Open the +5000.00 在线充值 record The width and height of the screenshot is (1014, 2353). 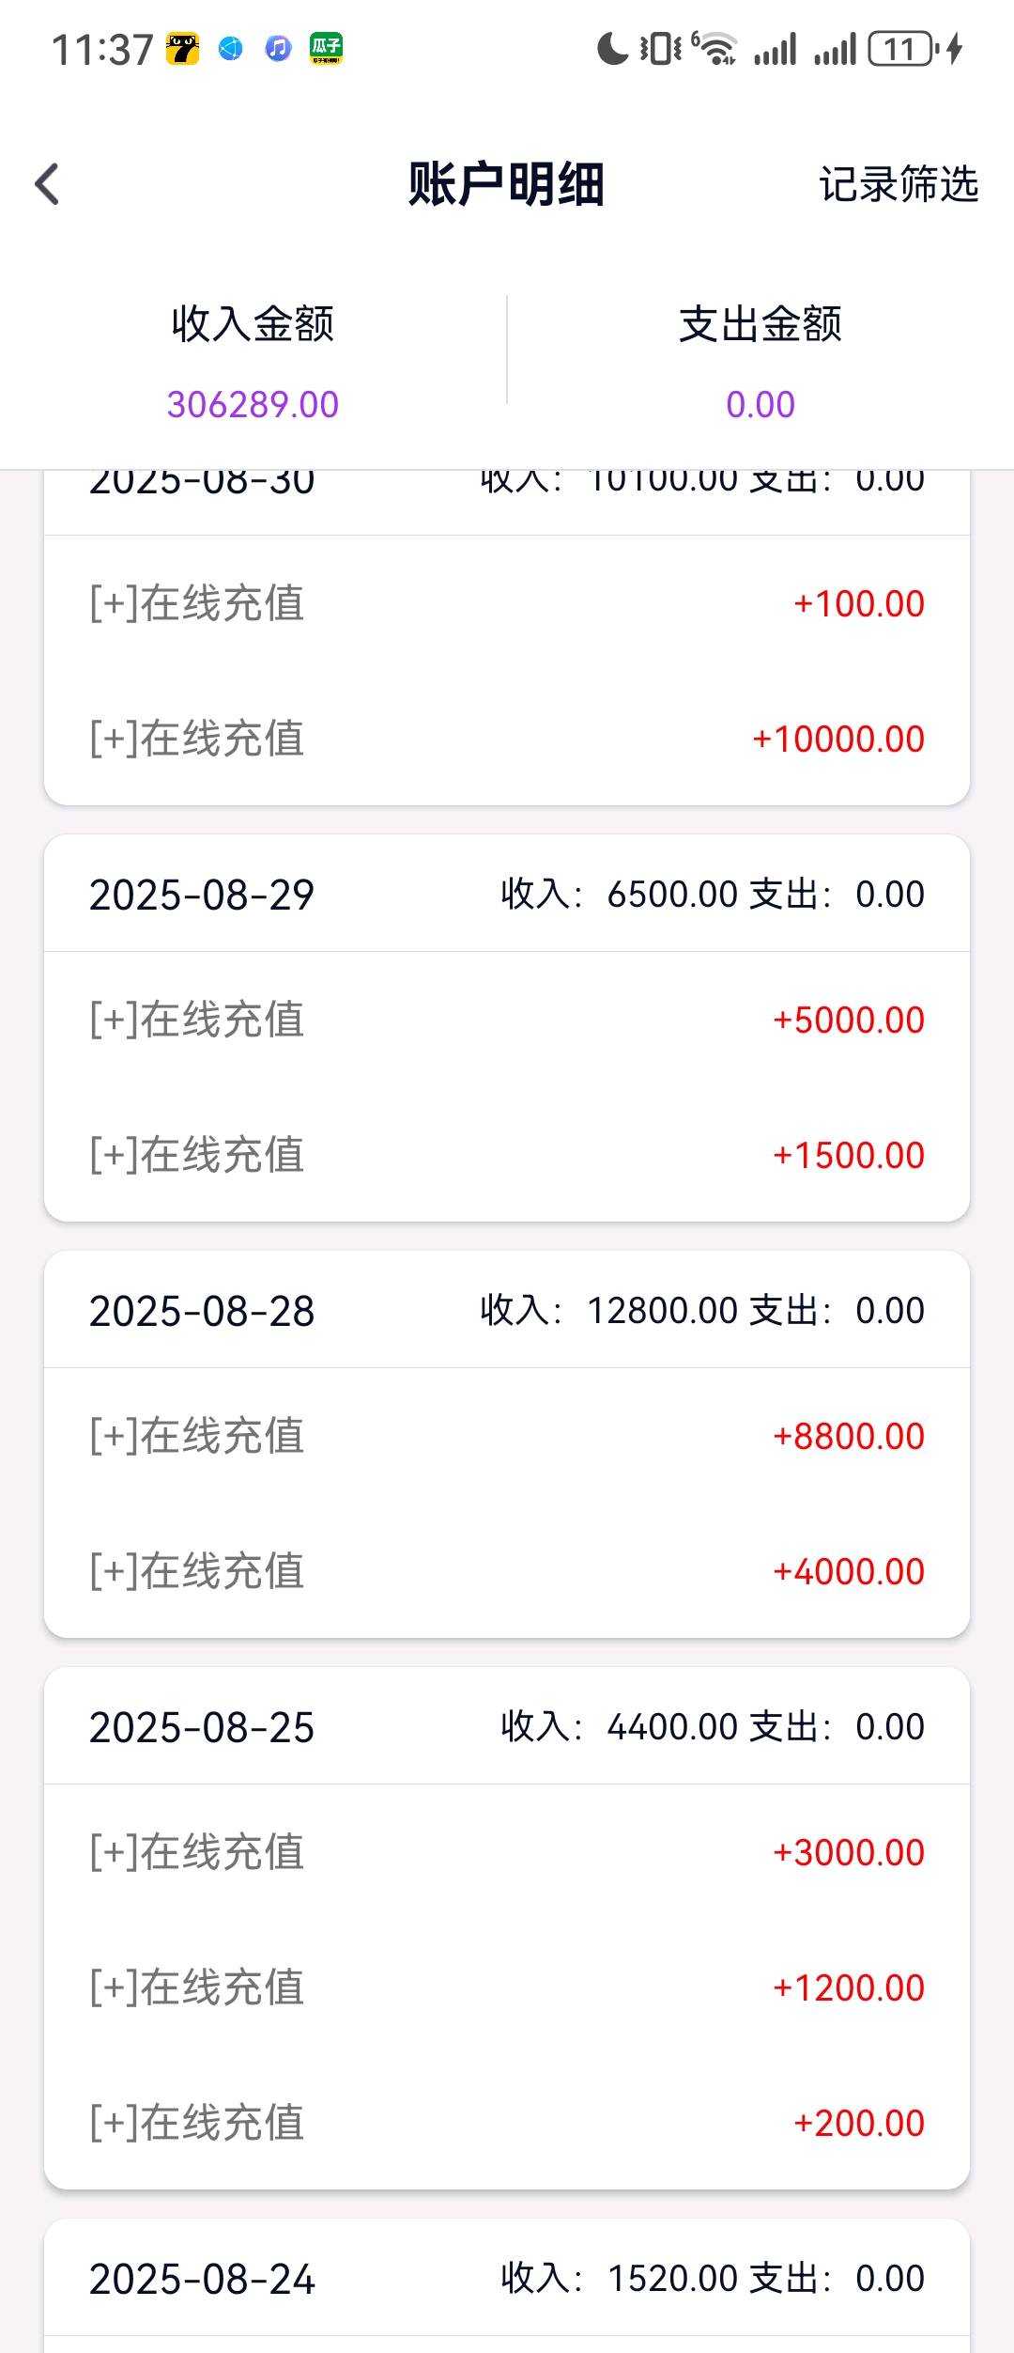[x=507, y=1020]
